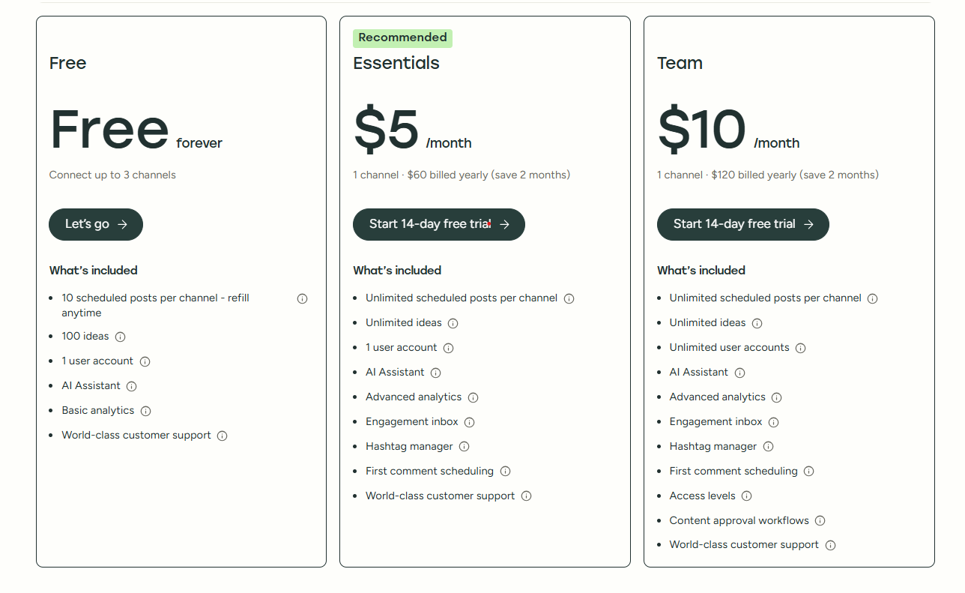Click the Let's go button
This screenshot has width=965, height=593.
[96, 224]
